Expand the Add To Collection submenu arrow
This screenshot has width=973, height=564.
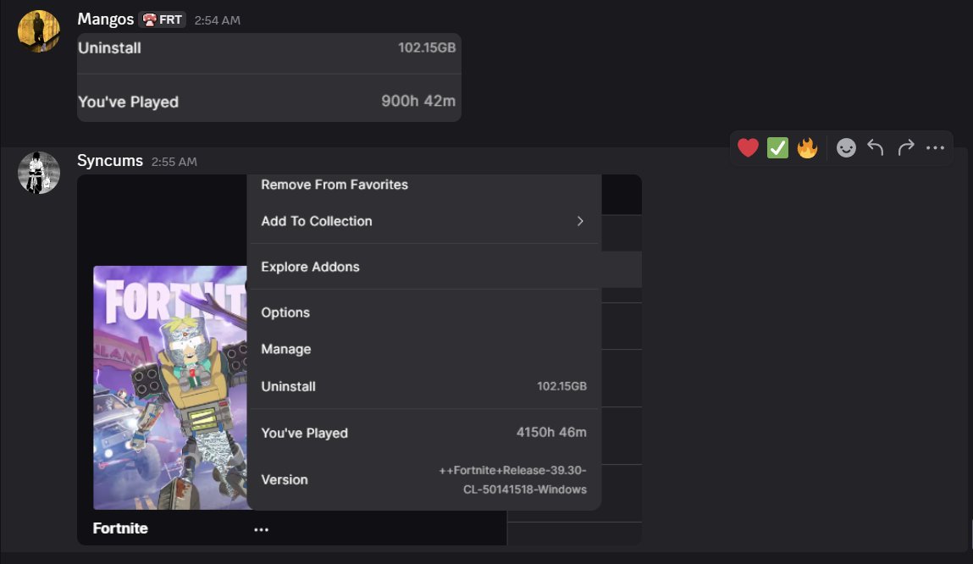pyautogui.click(x=580, y=221)
